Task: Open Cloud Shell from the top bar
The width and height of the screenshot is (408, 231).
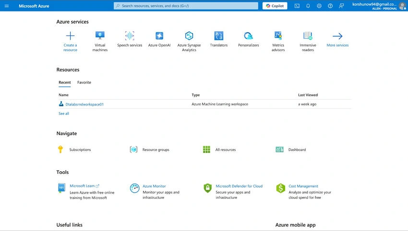Action: (x=297, y=6)
